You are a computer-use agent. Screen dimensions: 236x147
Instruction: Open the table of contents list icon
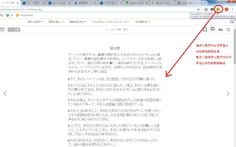click(228, 29)
